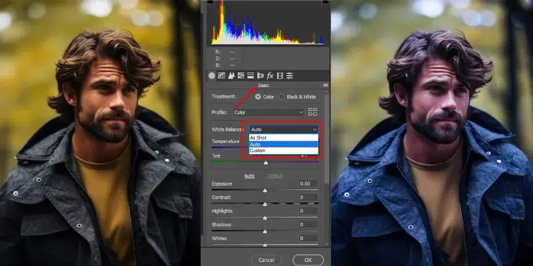Open the Calibration panel icon
The height and width of the screenshot is (266, 533).
tap(280, 76)
